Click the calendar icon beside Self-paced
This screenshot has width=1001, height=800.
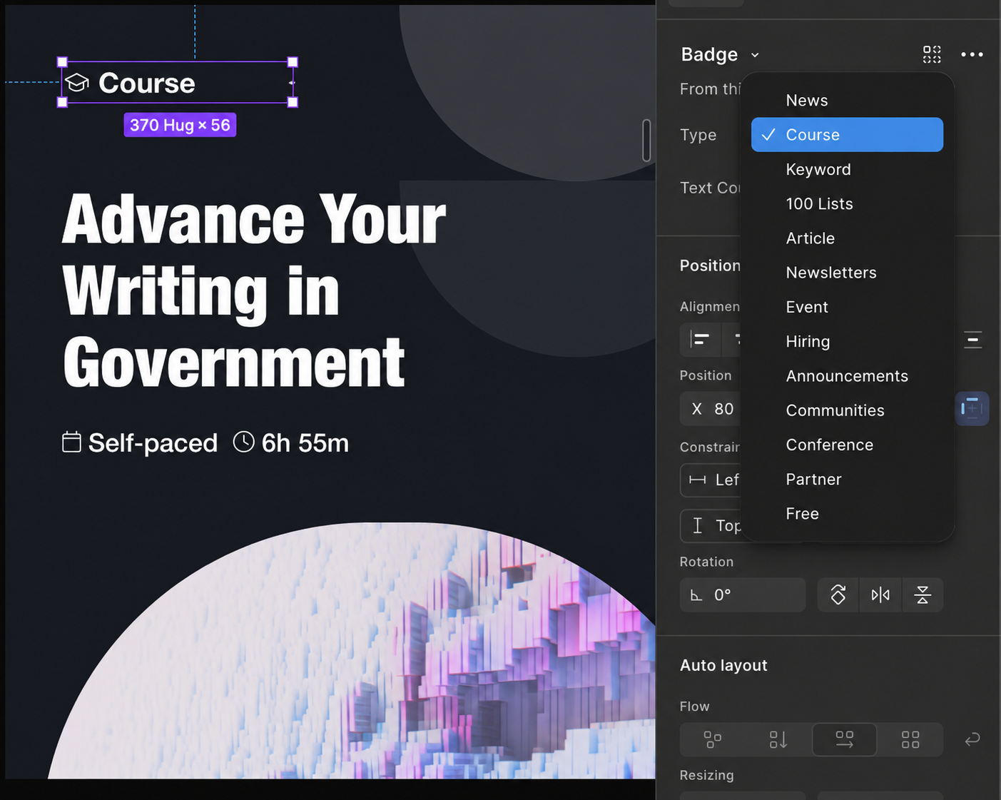(71, 442)
